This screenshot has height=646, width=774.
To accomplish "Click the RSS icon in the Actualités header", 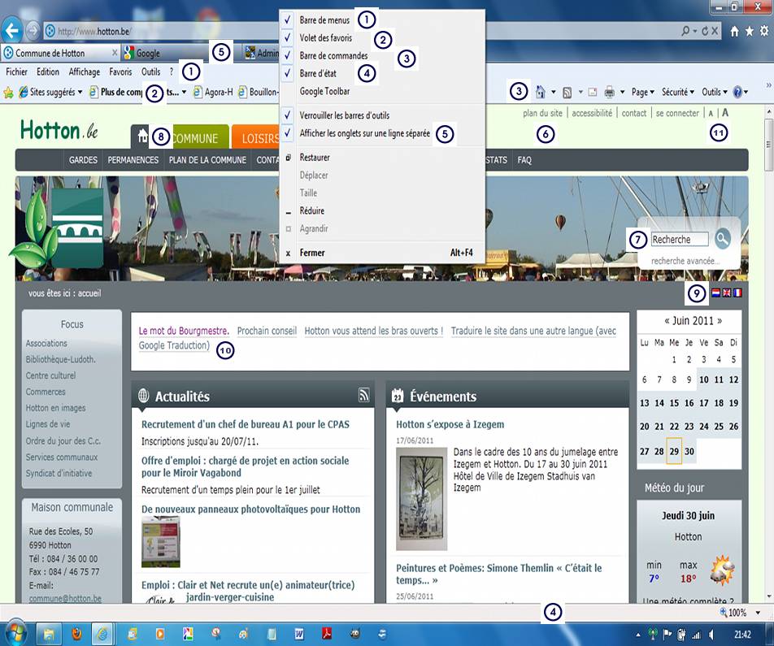I will click(x=364, y=396).
